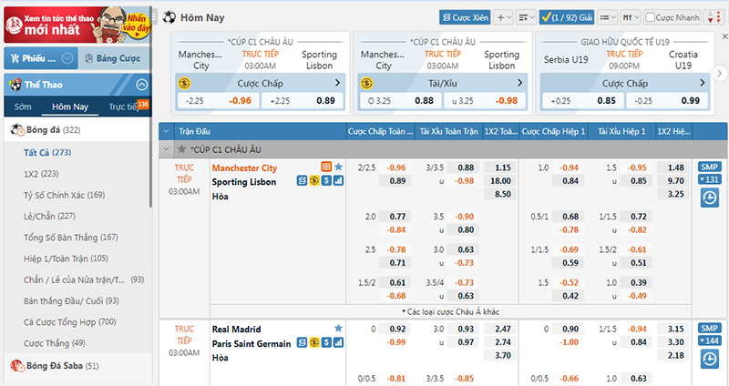Click the clock icon in Manchester City row

point(708,198)
